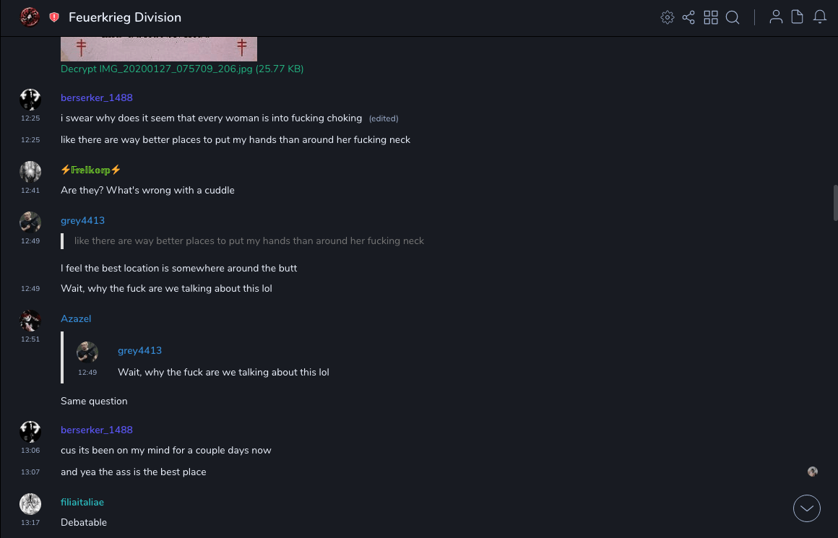Open the files document icon

798,17
